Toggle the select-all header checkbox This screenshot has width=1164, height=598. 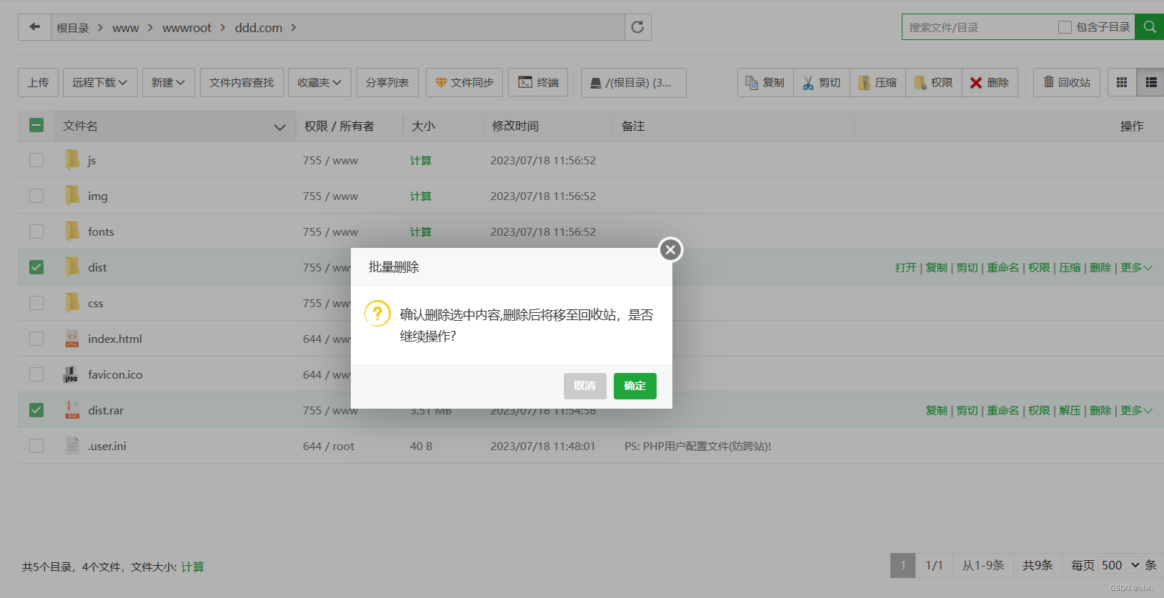(x=36, y=125)
